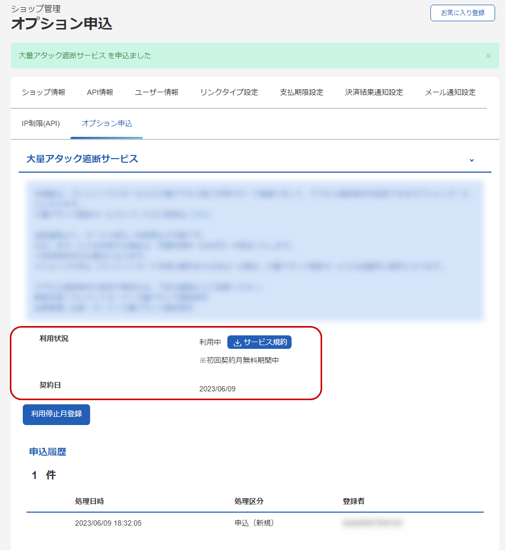The height and width of the screenshot is (551, 506).
Task: Open the IP制限(API) tab
Action: [41, 124]
